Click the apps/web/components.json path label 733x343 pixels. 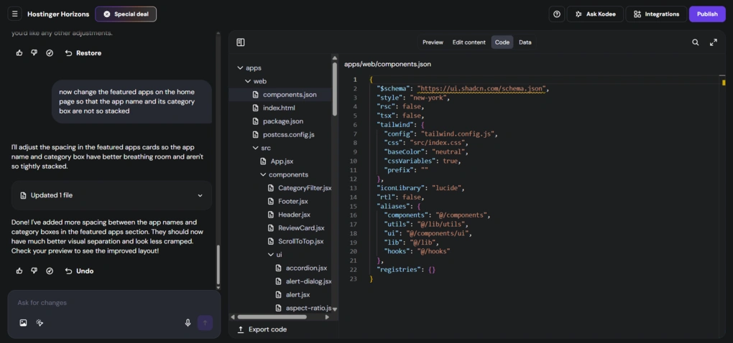[x=387, y=65]
